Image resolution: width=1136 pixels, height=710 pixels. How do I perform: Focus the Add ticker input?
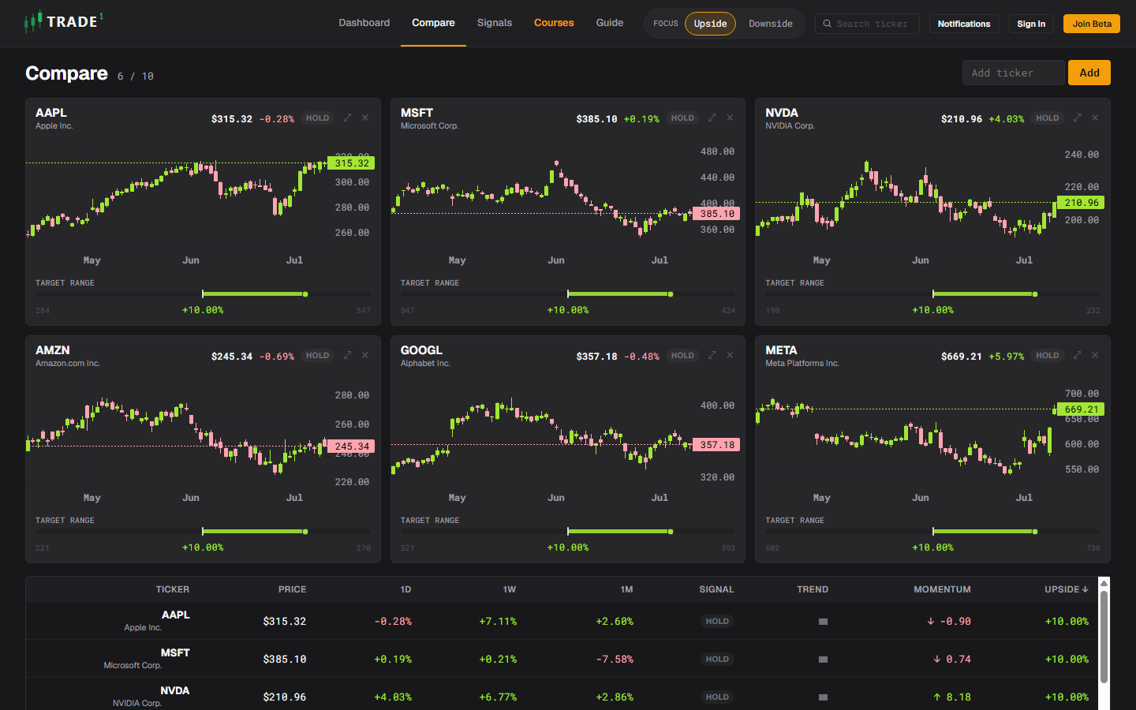point(1014,73)
